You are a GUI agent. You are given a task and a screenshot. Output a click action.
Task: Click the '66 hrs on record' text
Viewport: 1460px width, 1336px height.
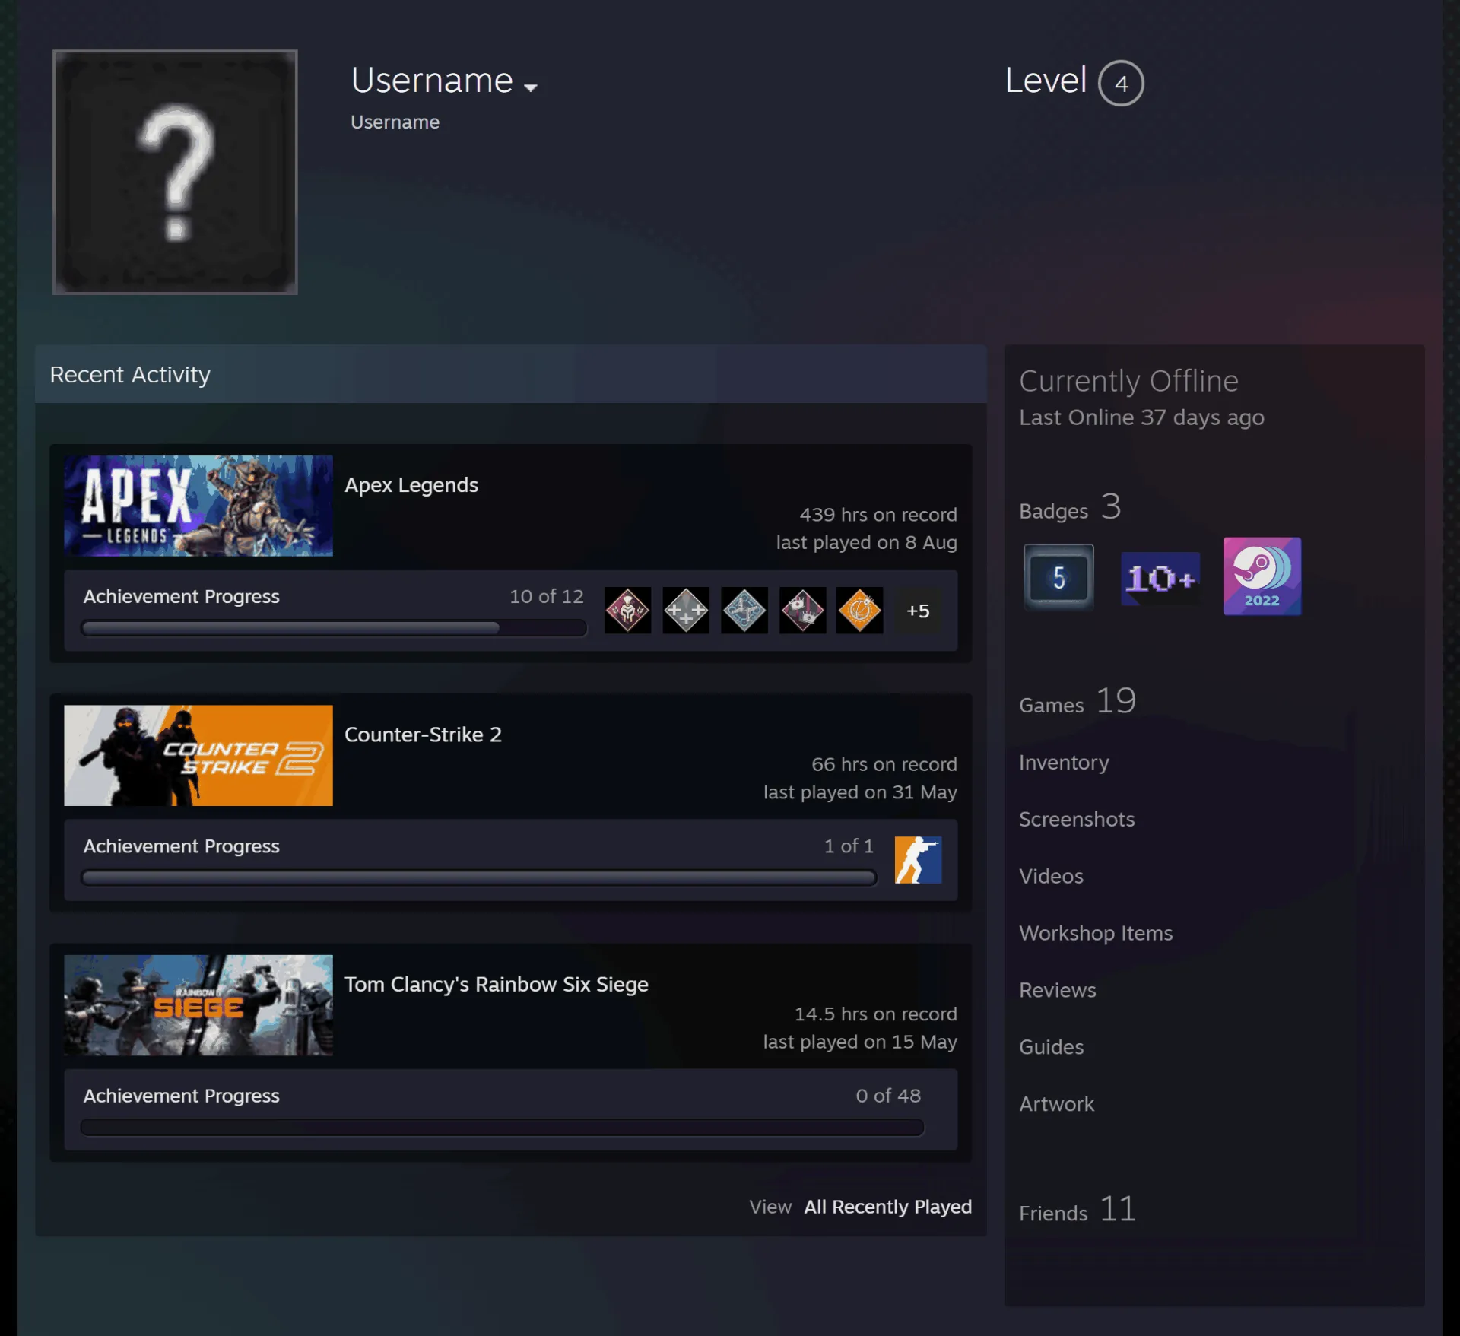884,764
